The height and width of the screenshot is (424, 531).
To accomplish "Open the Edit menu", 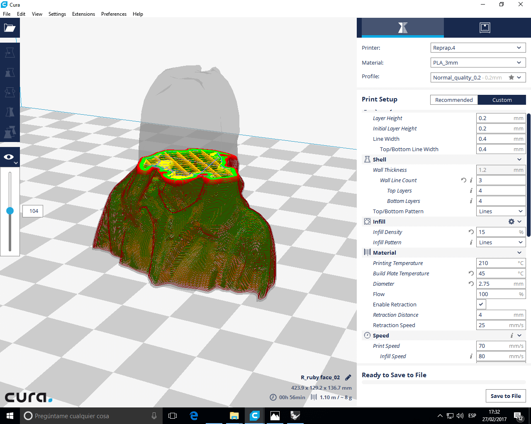I will 21,14.
